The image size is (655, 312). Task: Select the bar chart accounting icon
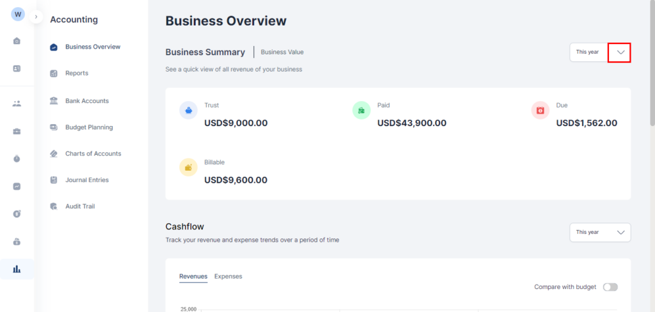click(x=17, y=269)
